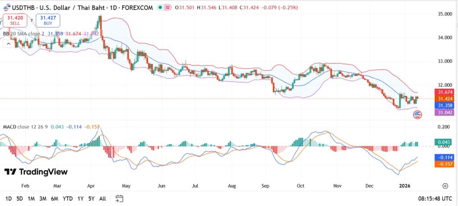Click the green market status dot
The image size is (458, 206).
[x=160, y=8]
